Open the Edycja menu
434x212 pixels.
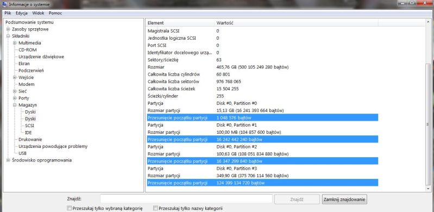coord(22,13)
